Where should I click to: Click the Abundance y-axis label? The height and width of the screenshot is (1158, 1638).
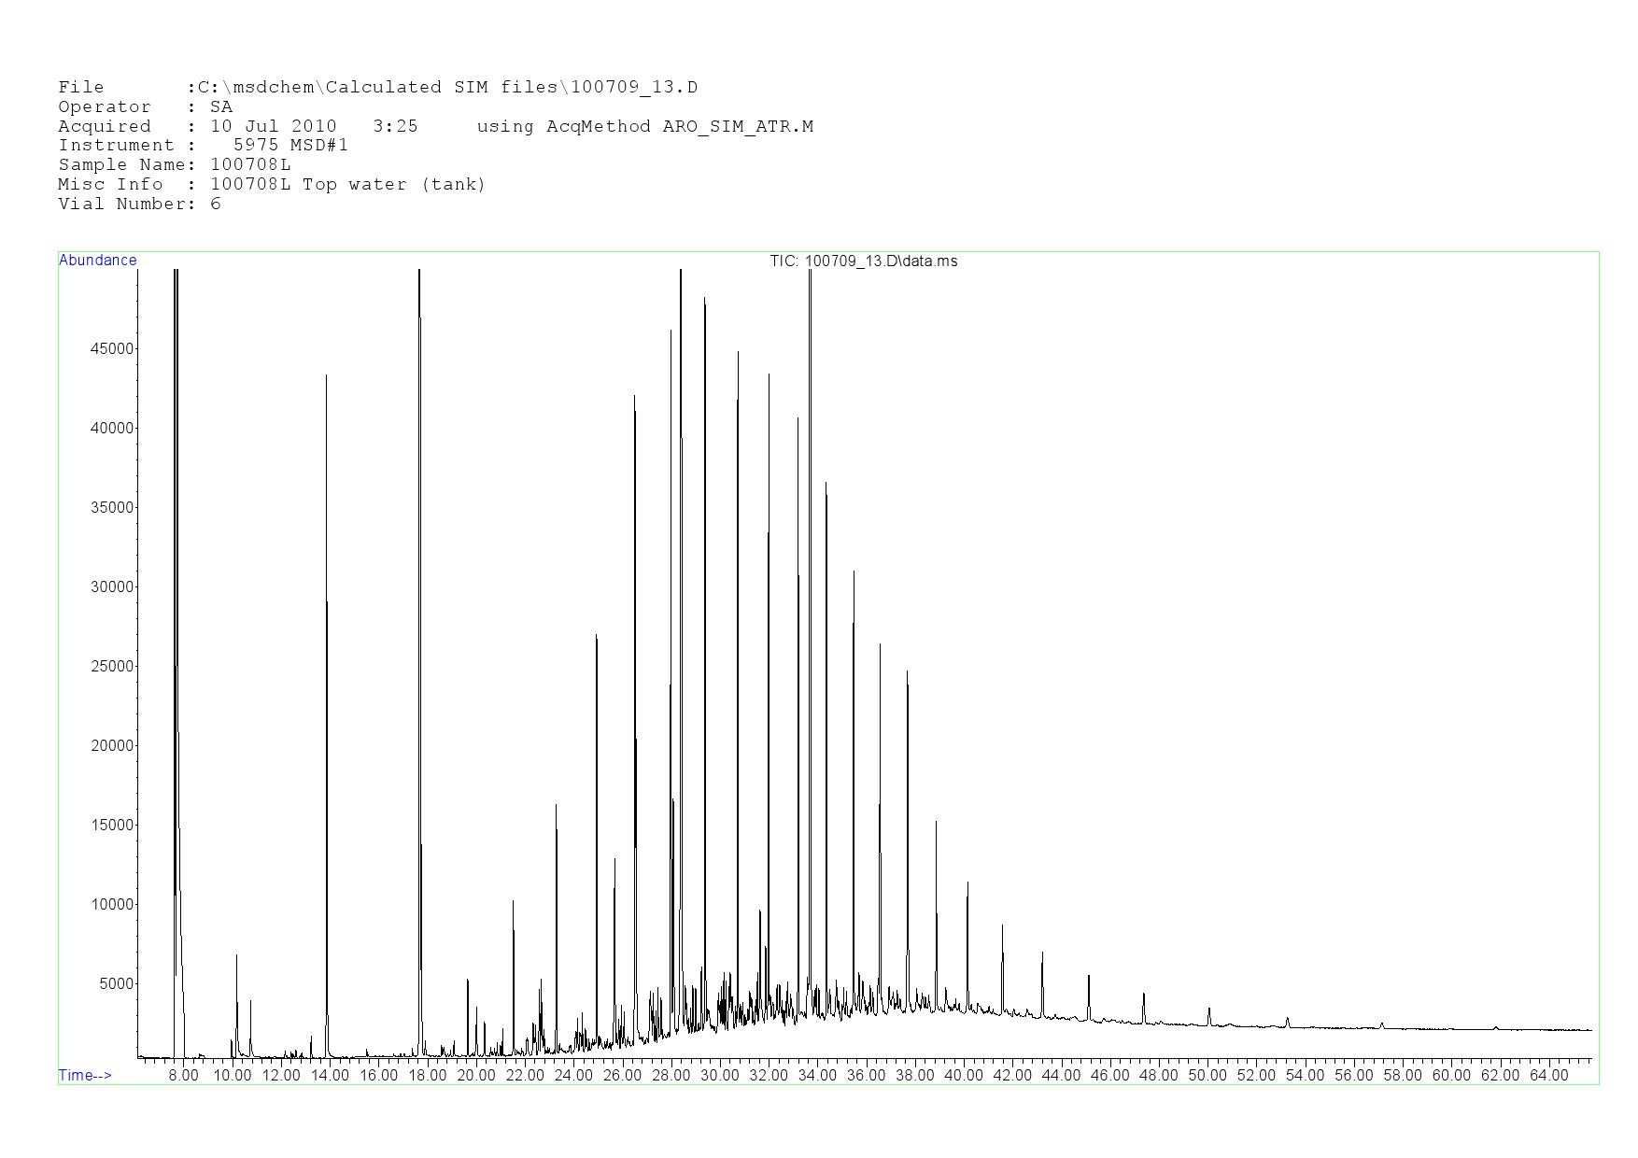[x=97, y=261]
